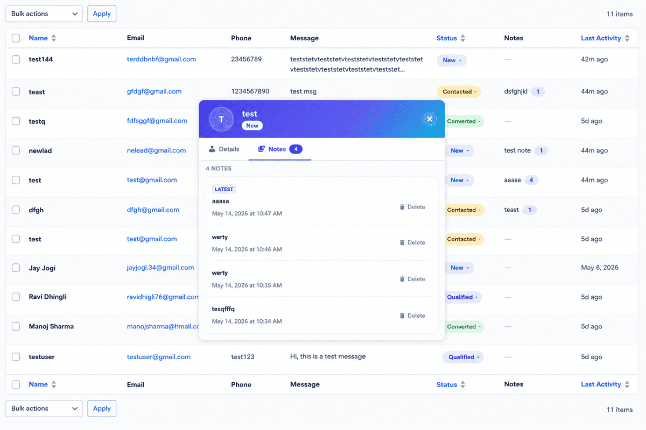Click the bottom Apply button
The height and width of the screenshot is (430, 646).
(102, 408)
